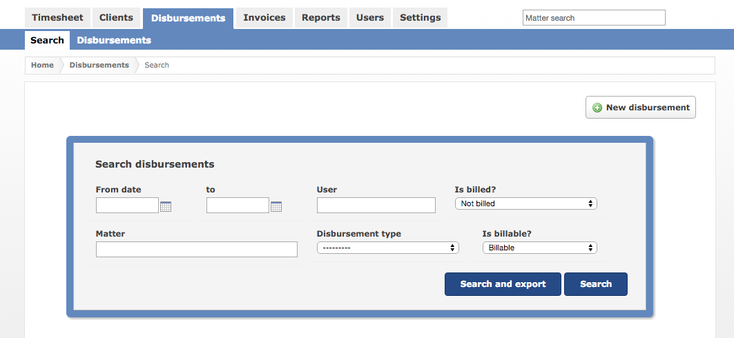Screen dimensions: 734x338
Task: Open the Reports tab
Action: [320, 18]
